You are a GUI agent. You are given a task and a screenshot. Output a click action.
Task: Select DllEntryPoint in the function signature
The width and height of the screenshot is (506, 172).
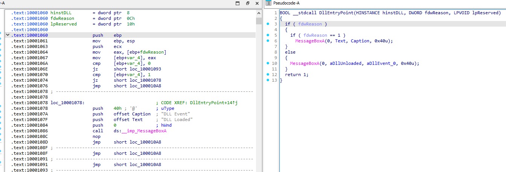click(336, 13)
